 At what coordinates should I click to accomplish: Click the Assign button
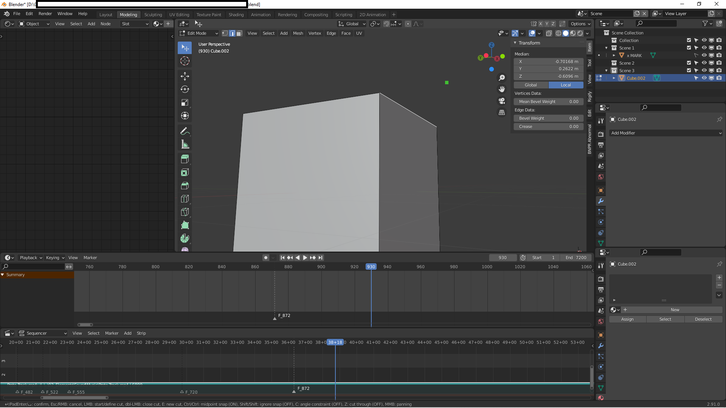(x=627, y=319)
